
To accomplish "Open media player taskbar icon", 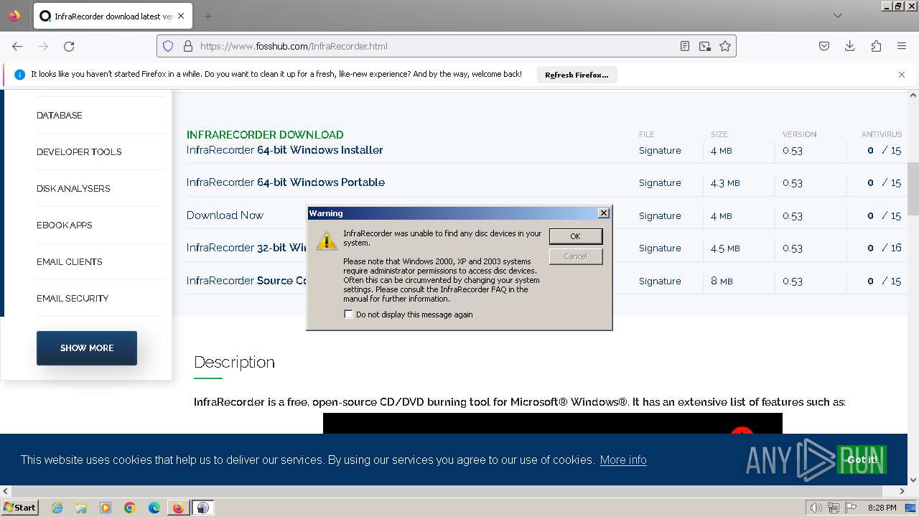I will tap(106, 508).
